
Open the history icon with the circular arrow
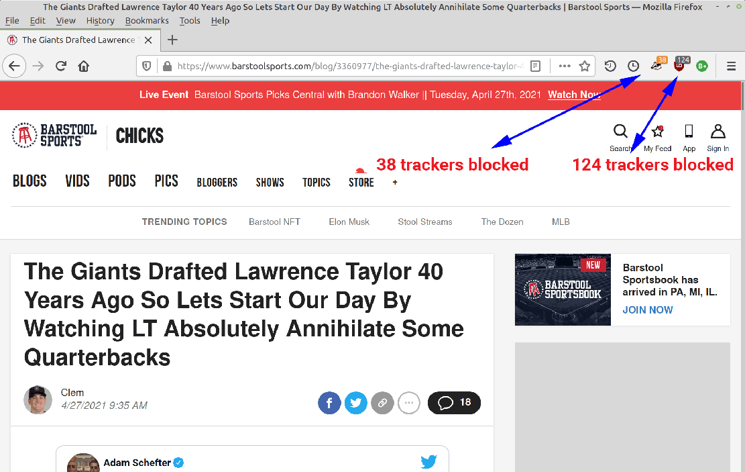(610, 66)
